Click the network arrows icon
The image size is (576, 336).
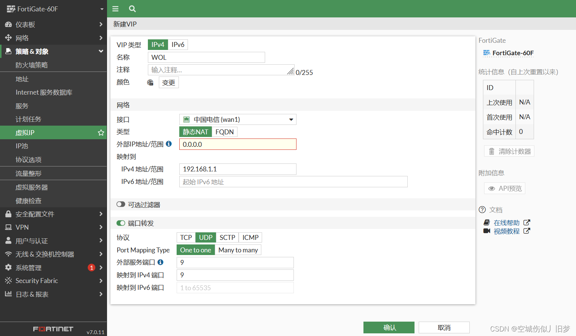8,38
